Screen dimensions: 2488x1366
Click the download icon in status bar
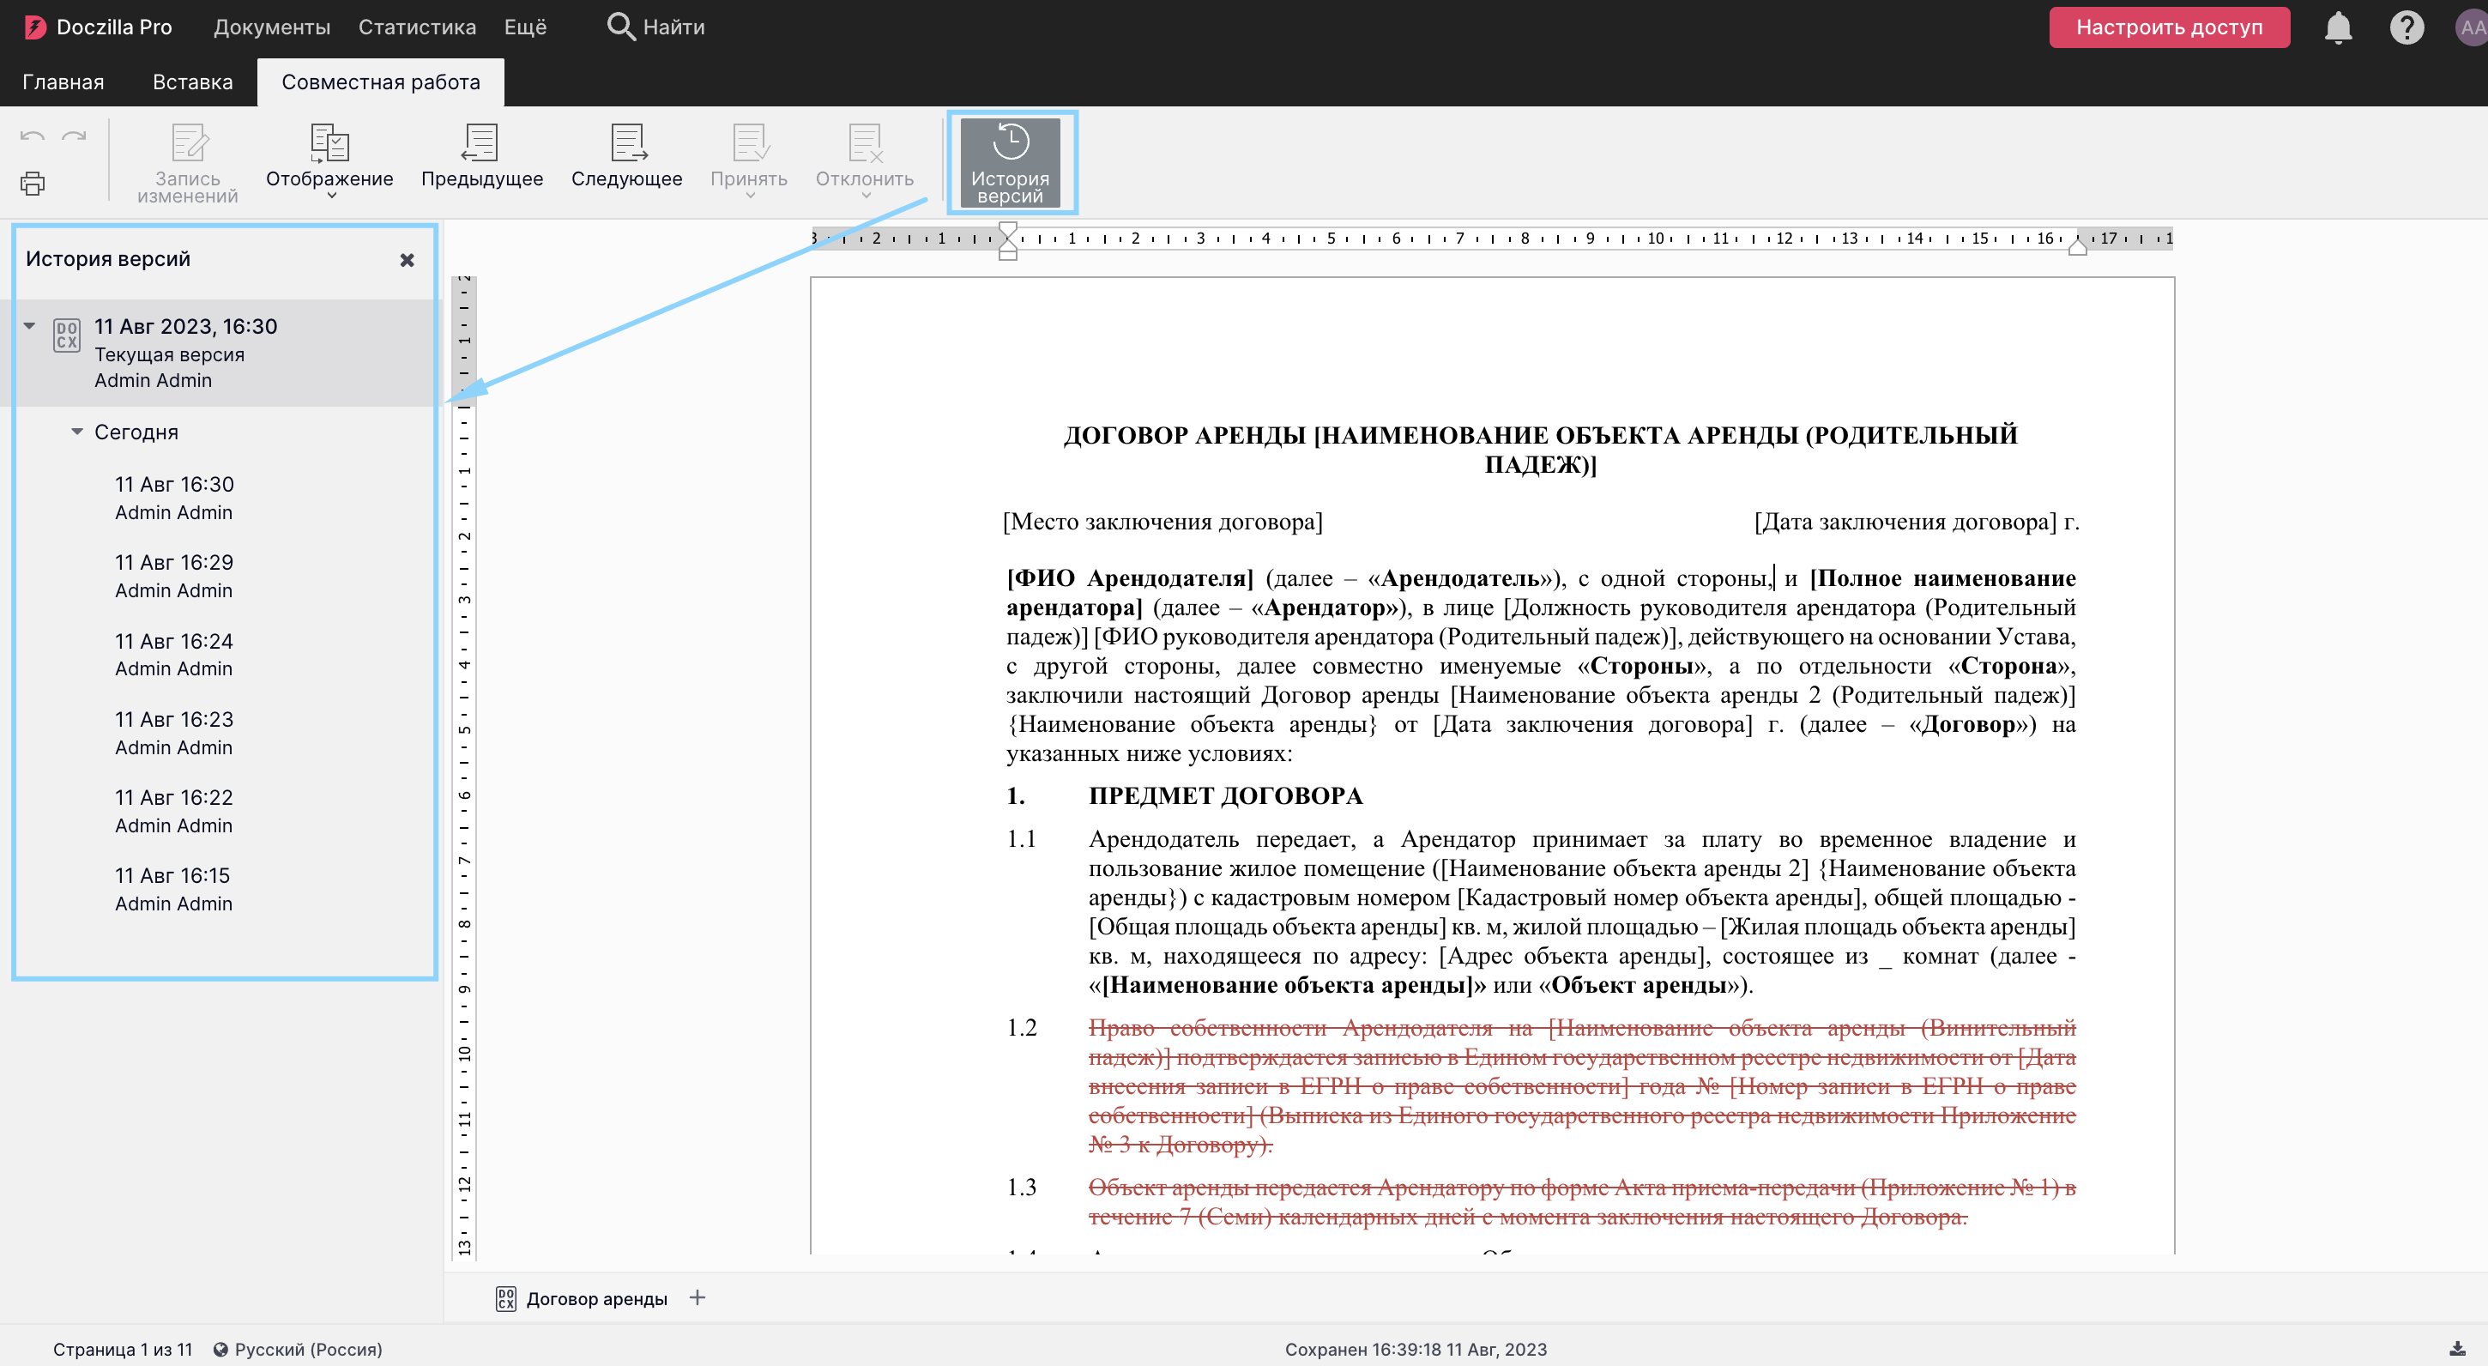[2457, 1348]
